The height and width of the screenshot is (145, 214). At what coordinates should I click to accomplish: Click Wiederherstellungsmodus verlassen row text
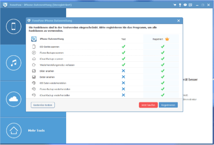click(x=57, y=65)
